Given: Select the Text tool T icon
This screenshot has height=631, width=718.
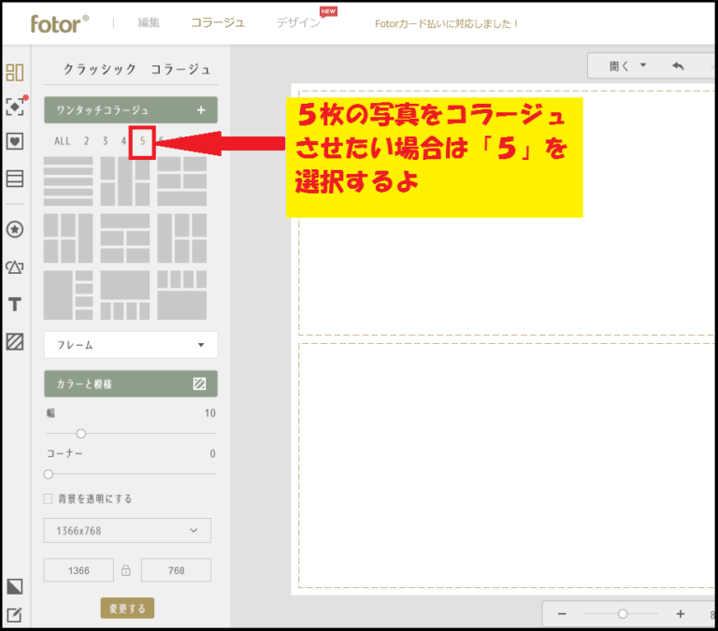Looking at the screenshot, I should pyautogui.click(x=15, y=305).
